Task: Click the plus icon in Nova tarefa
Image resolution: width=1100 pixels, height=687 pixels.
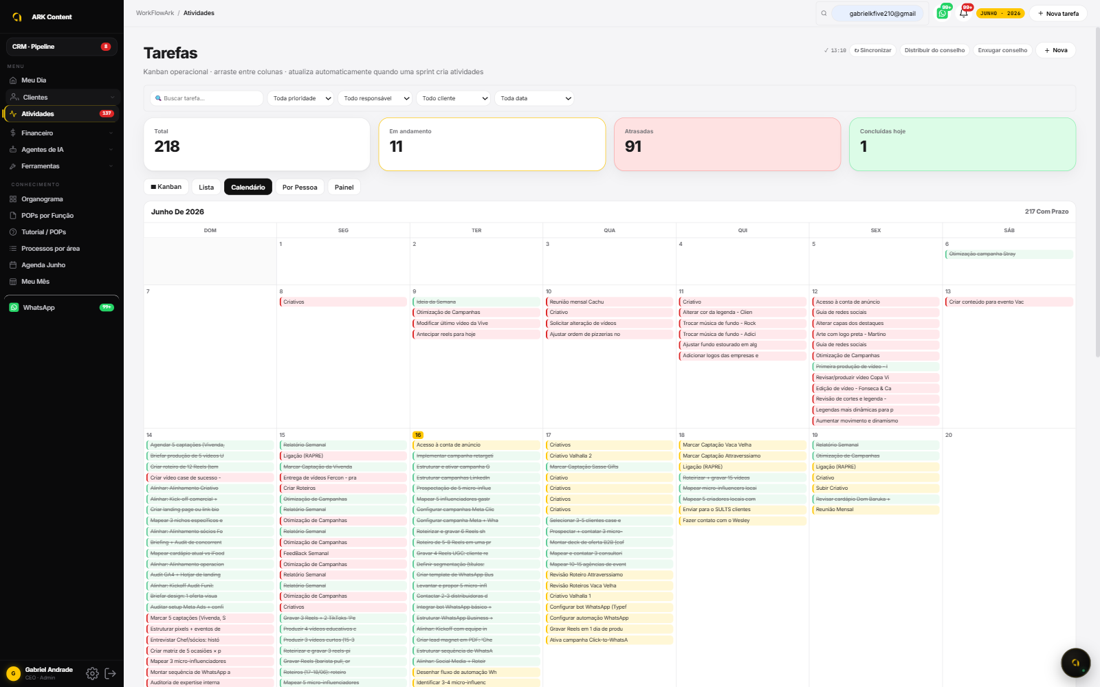Action: [1041, 14]
